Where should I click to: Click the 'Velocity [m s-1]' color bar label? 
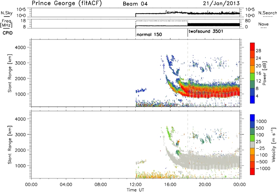[273, 145]
